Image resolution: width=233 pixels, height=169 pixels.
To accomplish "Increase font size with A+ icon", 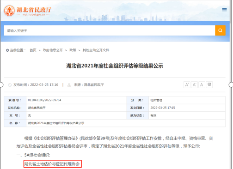I will click(187, 84).
